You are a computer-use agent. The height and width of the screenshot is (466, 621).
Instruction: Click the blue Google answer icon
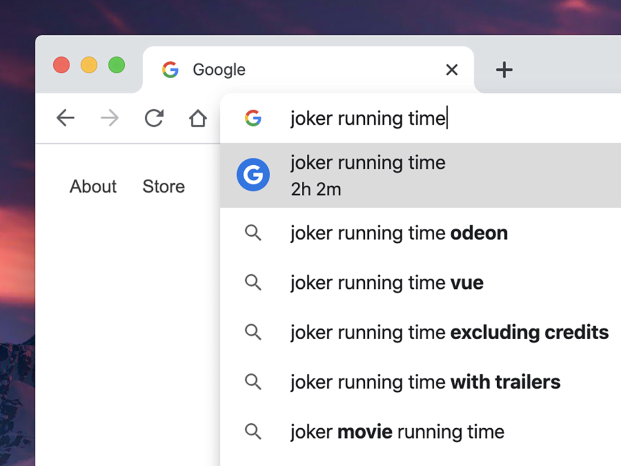[x=253, y=175]
